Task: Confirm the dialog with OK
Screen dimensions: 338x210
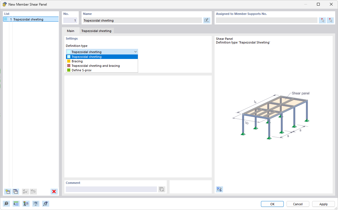Action: point(272,204)
